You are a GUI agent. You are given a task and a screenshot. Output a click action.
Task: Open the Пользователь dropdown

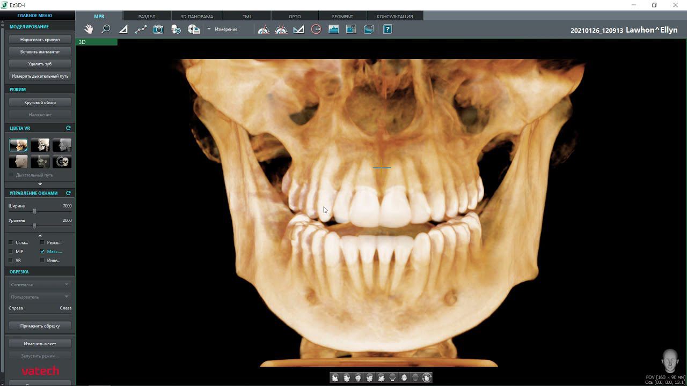click(40, 296)
